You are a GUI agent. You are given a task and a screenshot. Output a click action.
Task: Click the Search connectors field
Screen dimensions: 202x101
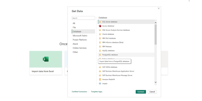point(83,18)
